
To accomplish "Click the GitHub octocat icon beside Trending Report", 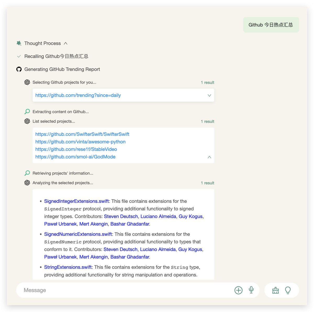I will coord(19,69).
